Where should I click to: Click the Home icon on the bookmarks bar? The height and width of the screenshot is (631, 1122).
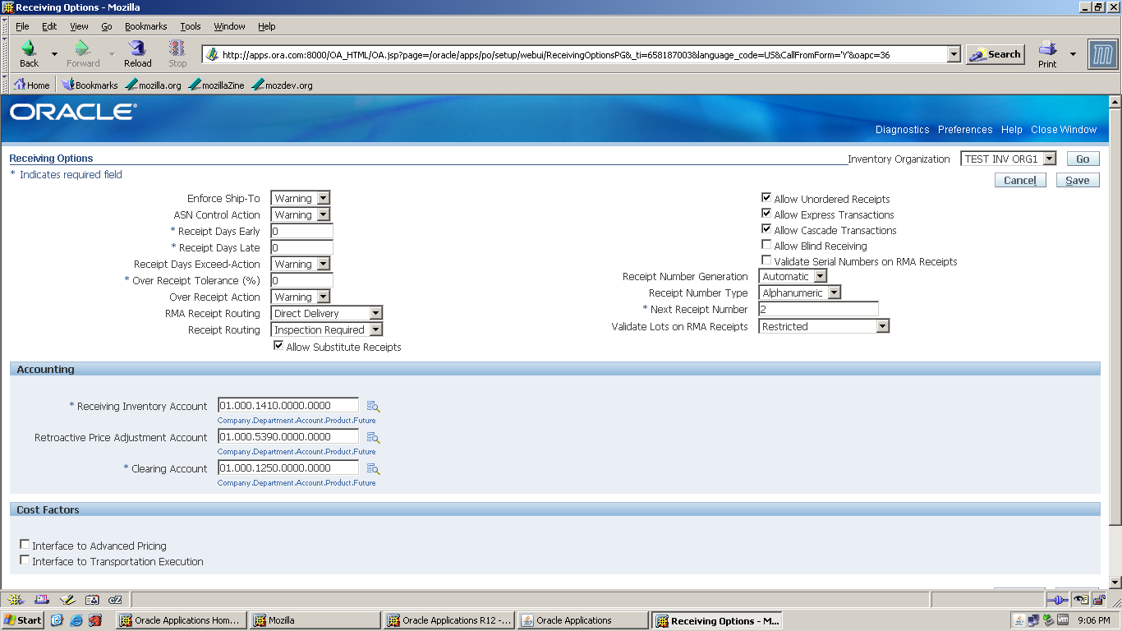31,84
